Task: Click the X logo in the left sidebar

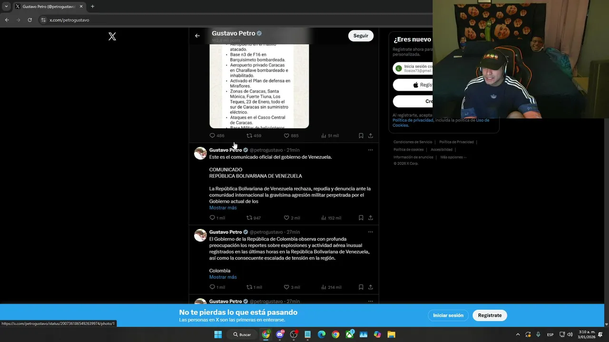Action: pyautogui.click(x=112, y=37)
